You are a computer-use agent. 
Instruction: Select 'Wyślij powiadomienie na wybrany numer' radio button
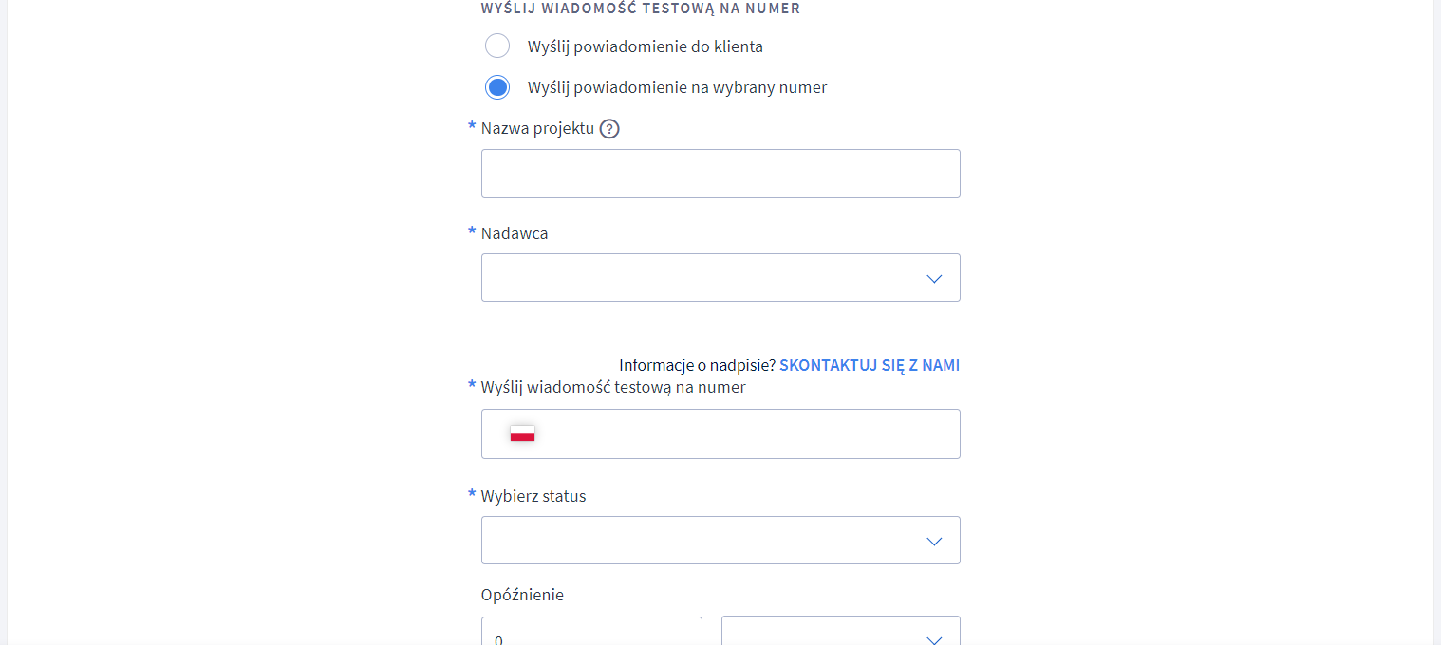497,87
